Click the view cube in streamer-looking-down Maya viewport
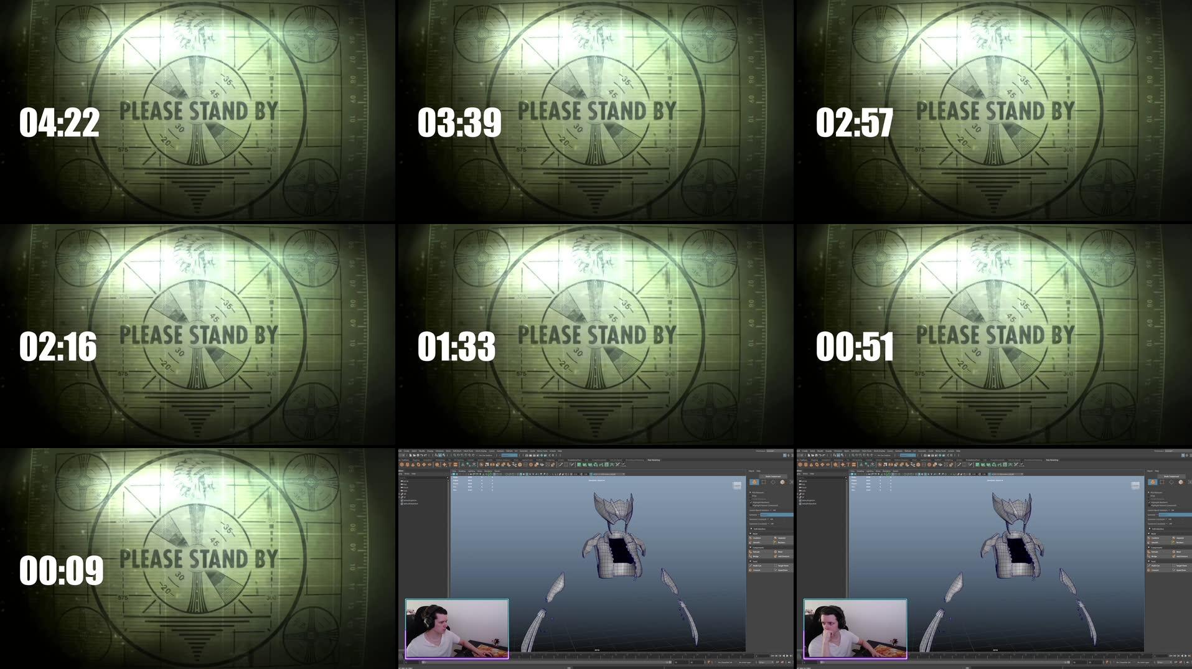Screen dimensions: 1192x669 click(x=737, y=485)
